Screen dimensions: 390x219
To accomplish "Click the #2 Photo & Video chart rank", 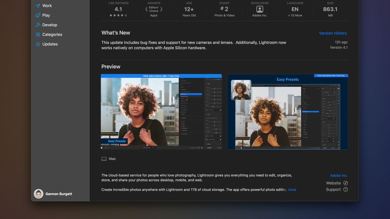I will [225, 9].
